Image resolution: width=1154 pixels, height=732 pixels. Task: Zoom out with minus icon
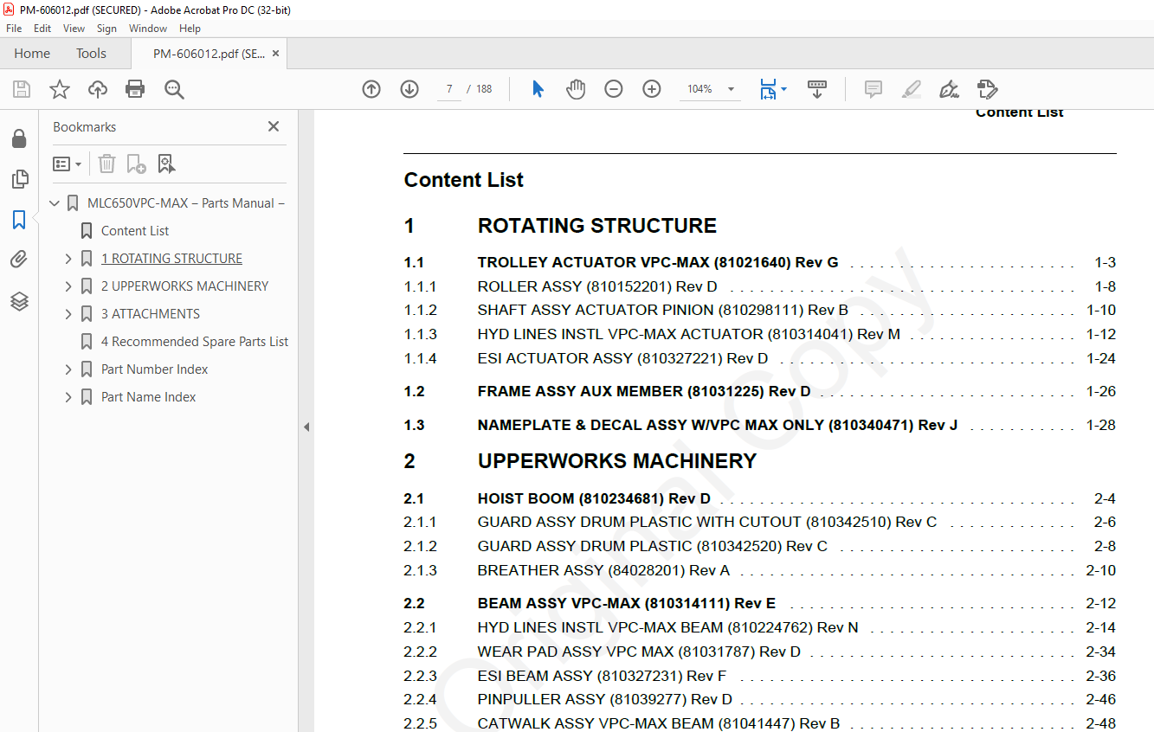614,89
